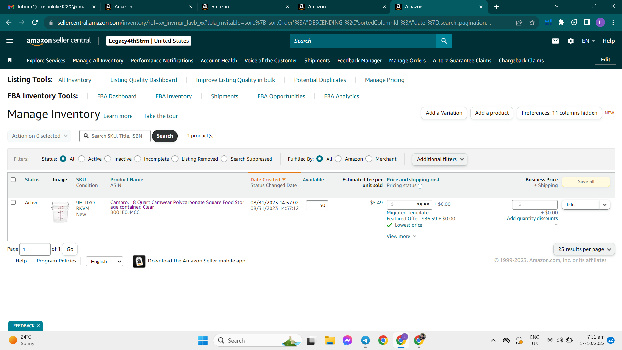Toggle the browser side panel icon
This screenshot has width=622, height=350.
pos(587,22)
